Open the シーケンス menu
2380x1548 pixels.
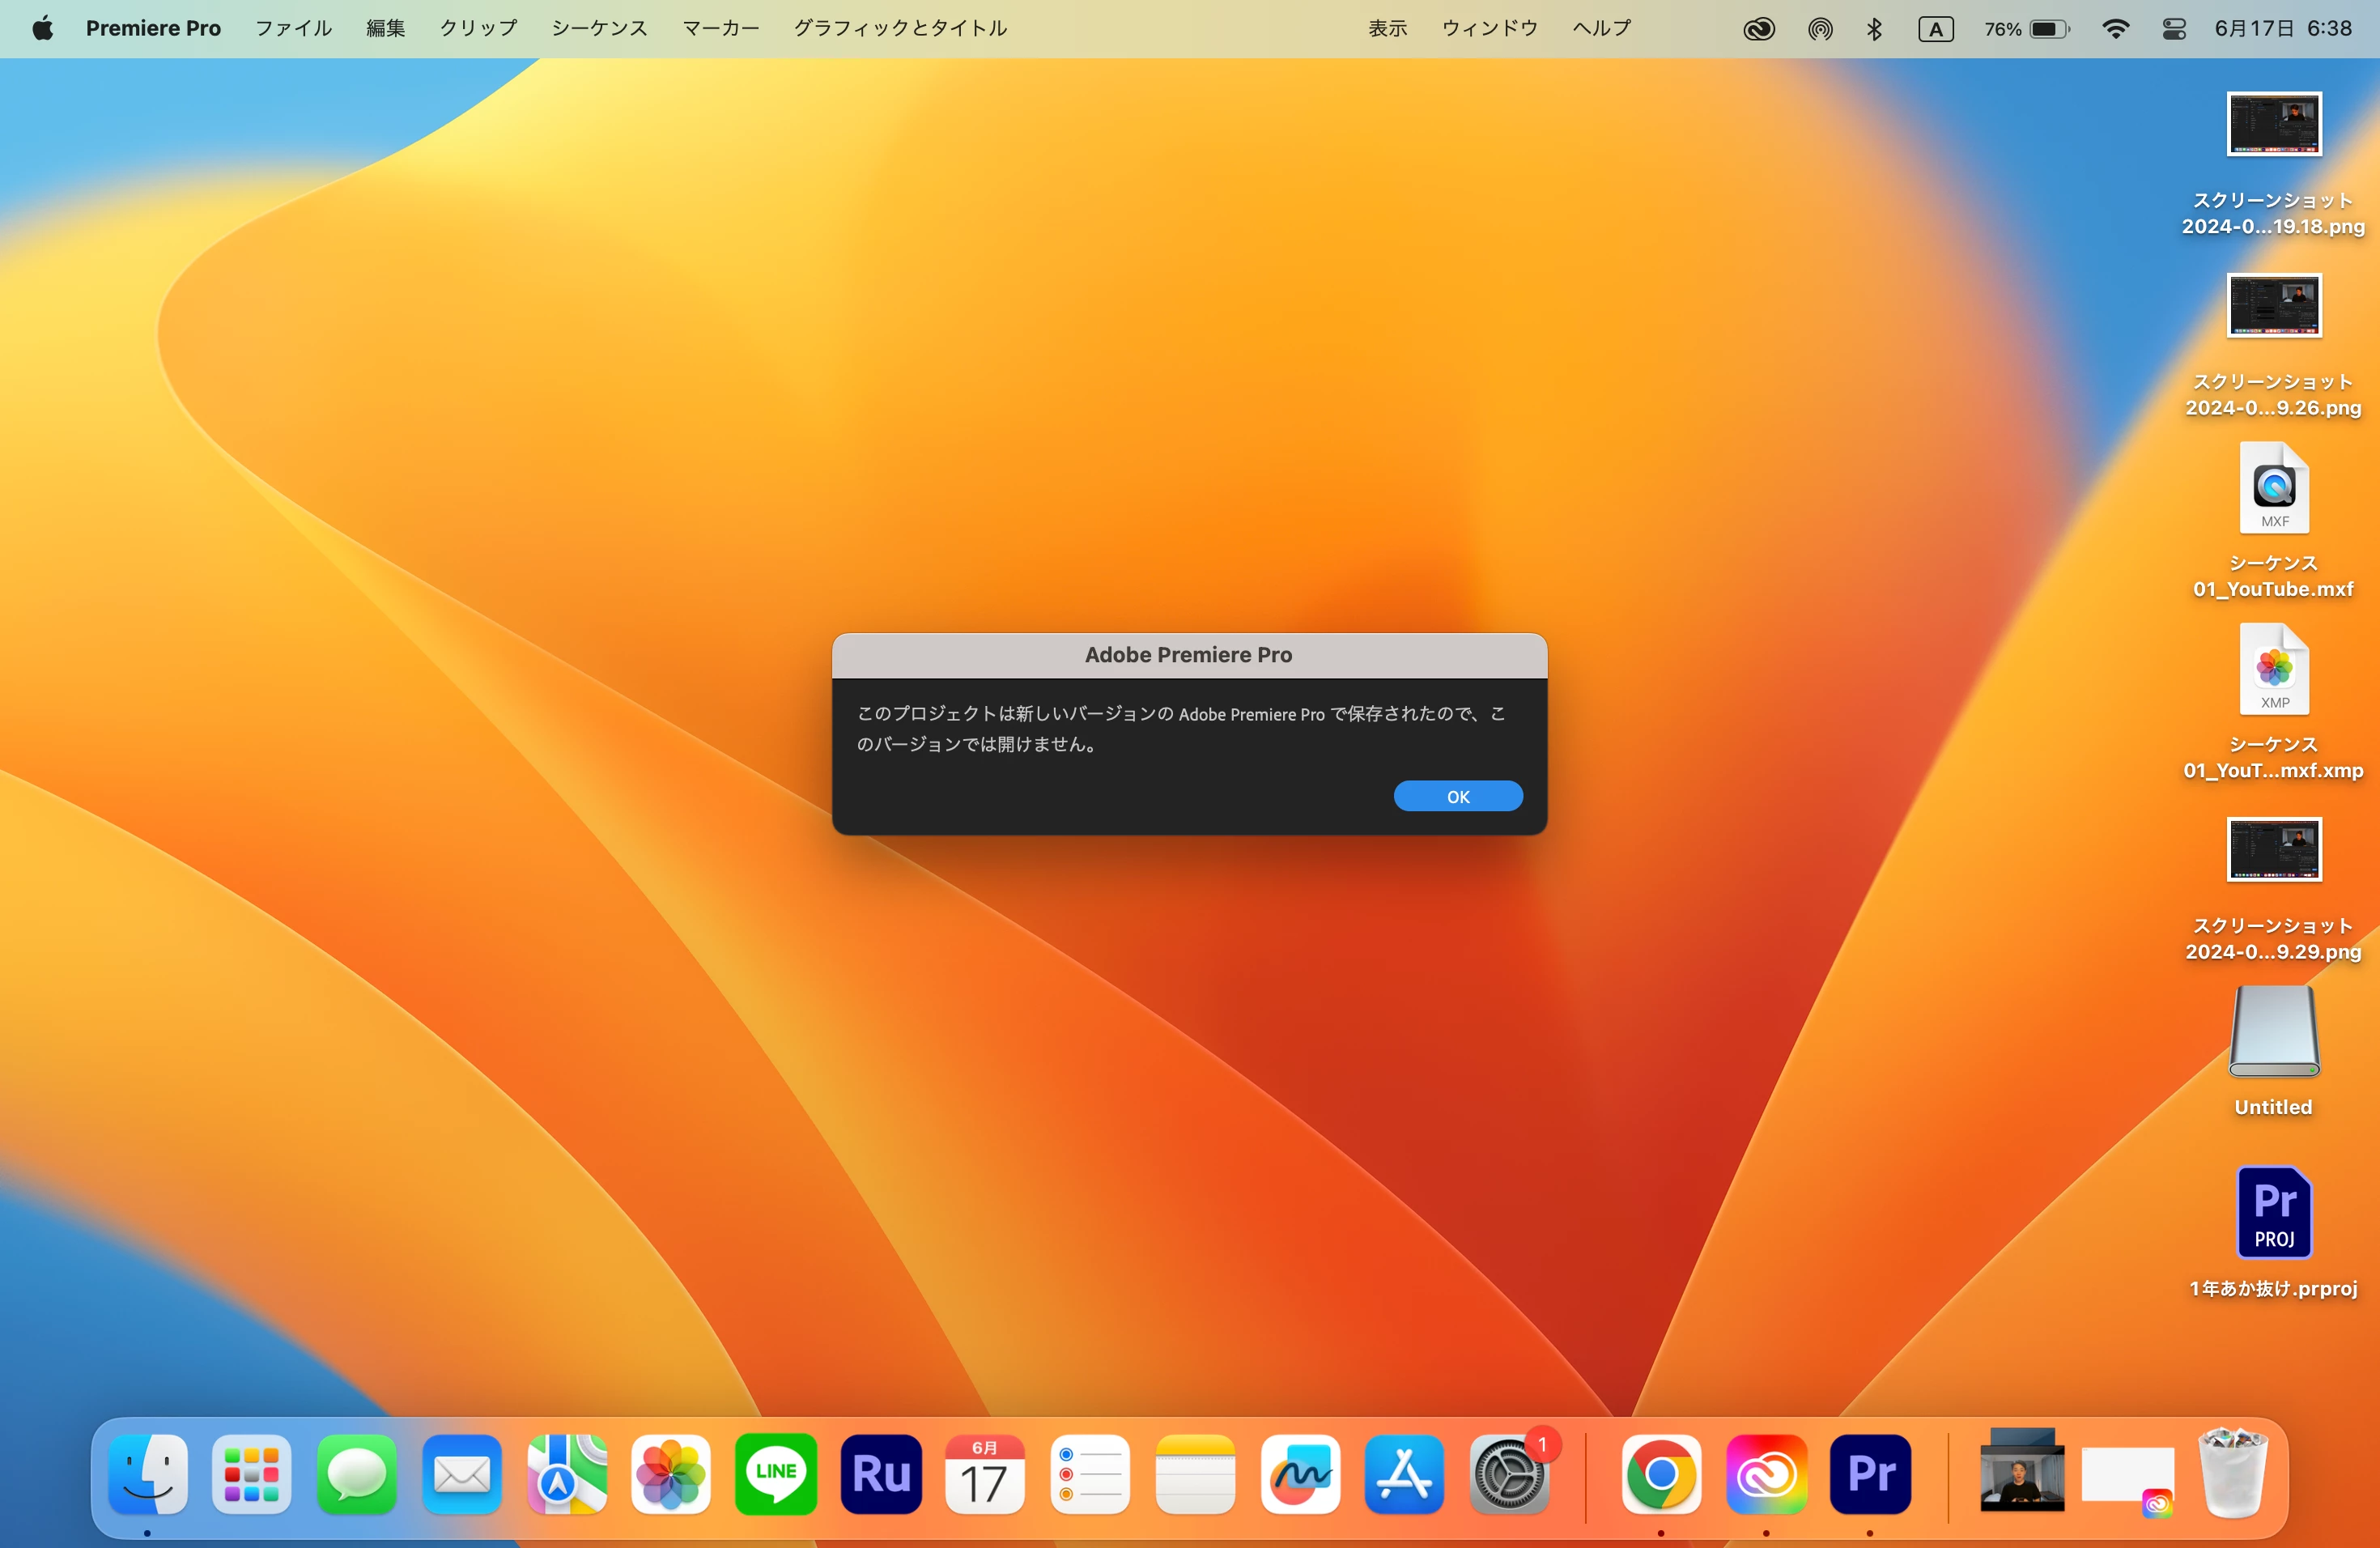coord(599,28)
